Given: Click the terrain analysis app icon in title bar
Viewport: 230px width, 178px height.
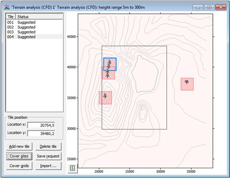Looking at the screenshot, I should [7, 7].
